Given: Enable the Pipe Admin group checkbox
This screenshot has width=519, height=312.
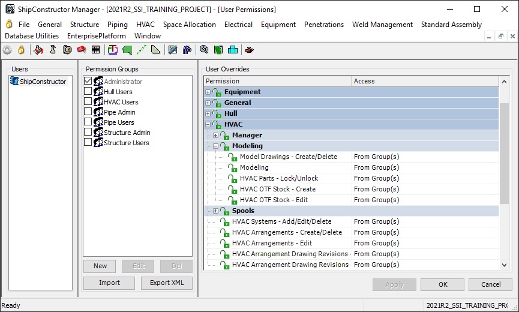Looking at the screenshot, I should [88, 112].
